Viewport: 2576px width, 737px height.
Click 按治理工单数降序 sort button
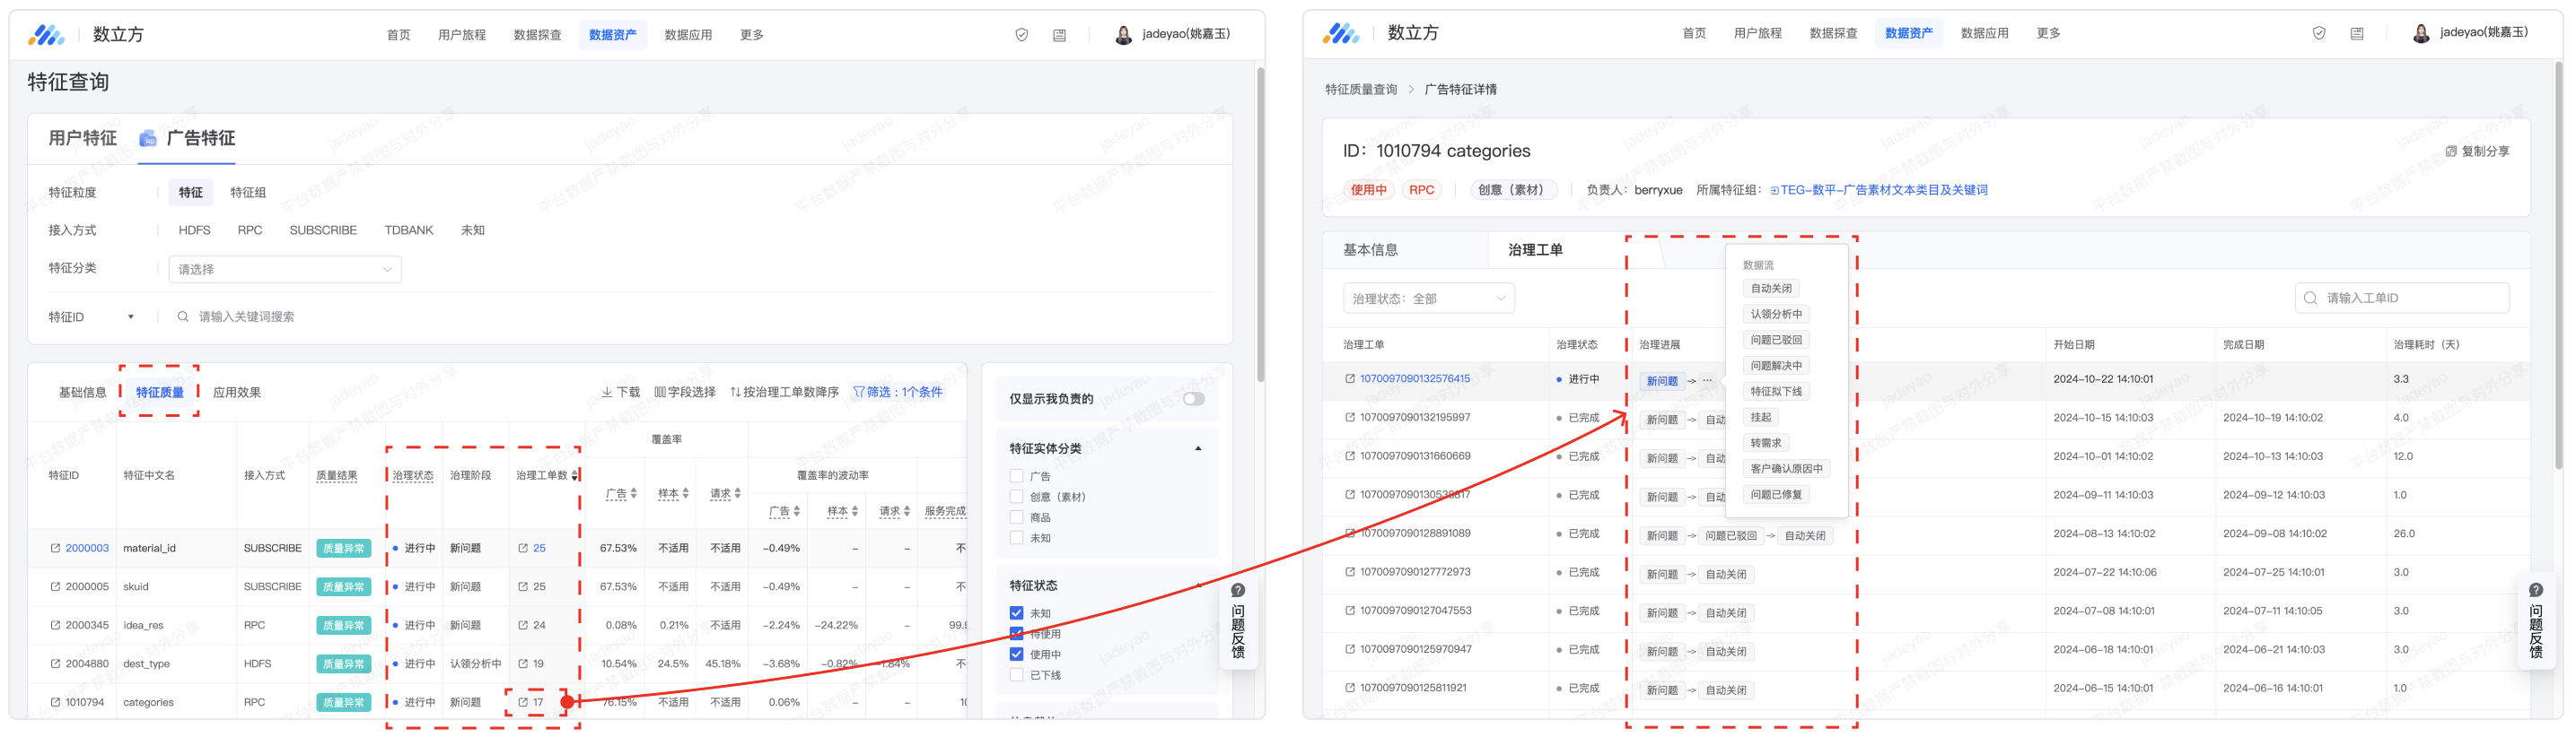784,393
